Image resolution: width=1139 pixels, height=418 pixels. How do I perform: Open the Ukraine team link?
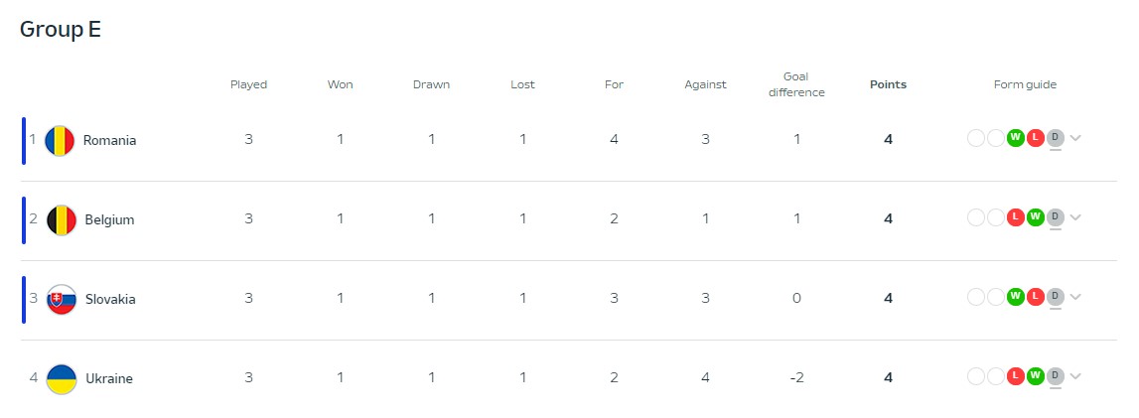click(109, 379)
